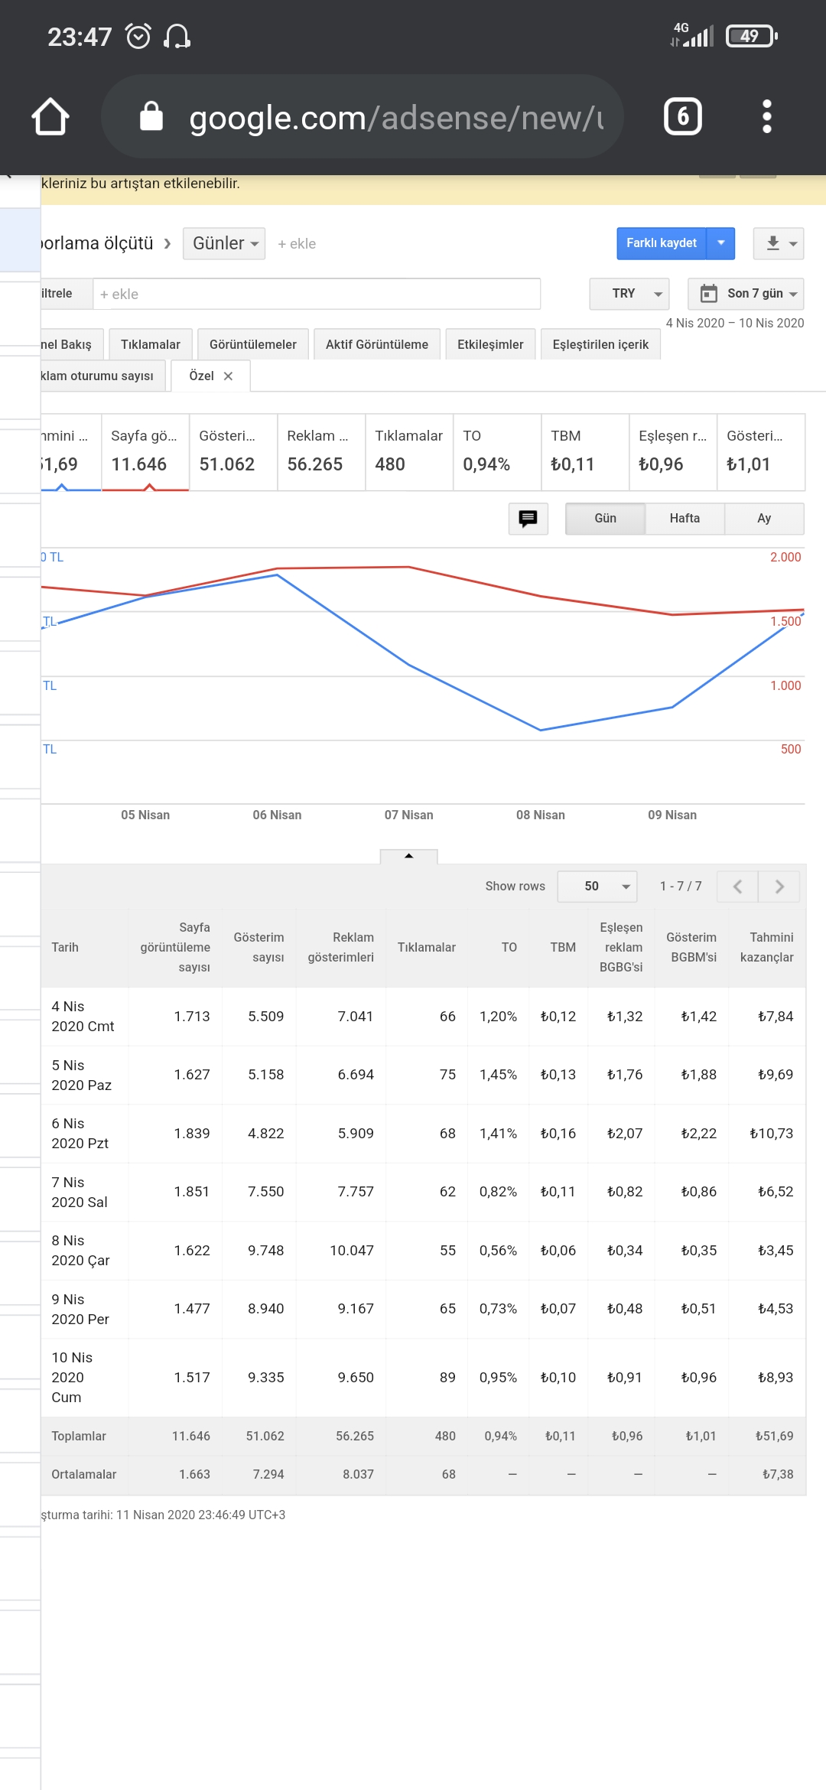Sort by Tıklamalar table column header
Viewport: 826px width, 1790px height.
pyautogui.click(x=427, y=948)
